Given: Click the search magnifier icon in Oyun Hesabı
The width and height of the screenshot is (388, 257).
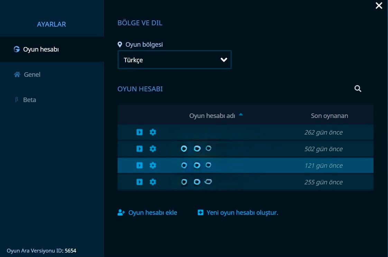Looking at the screenshot, I should click(x=358, y=89).
